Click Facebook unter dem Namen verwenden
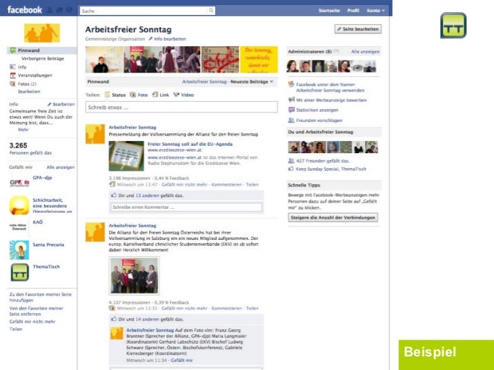 (x=330, y=87)
